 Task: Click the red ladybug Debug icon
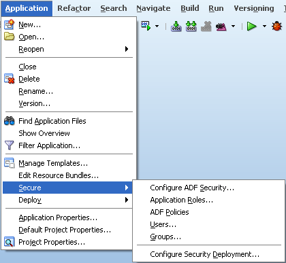277,26
